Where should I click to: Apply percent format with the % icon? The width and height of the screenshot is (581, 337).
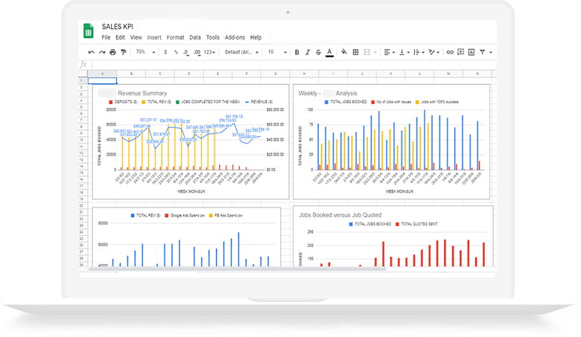(176, 53)
